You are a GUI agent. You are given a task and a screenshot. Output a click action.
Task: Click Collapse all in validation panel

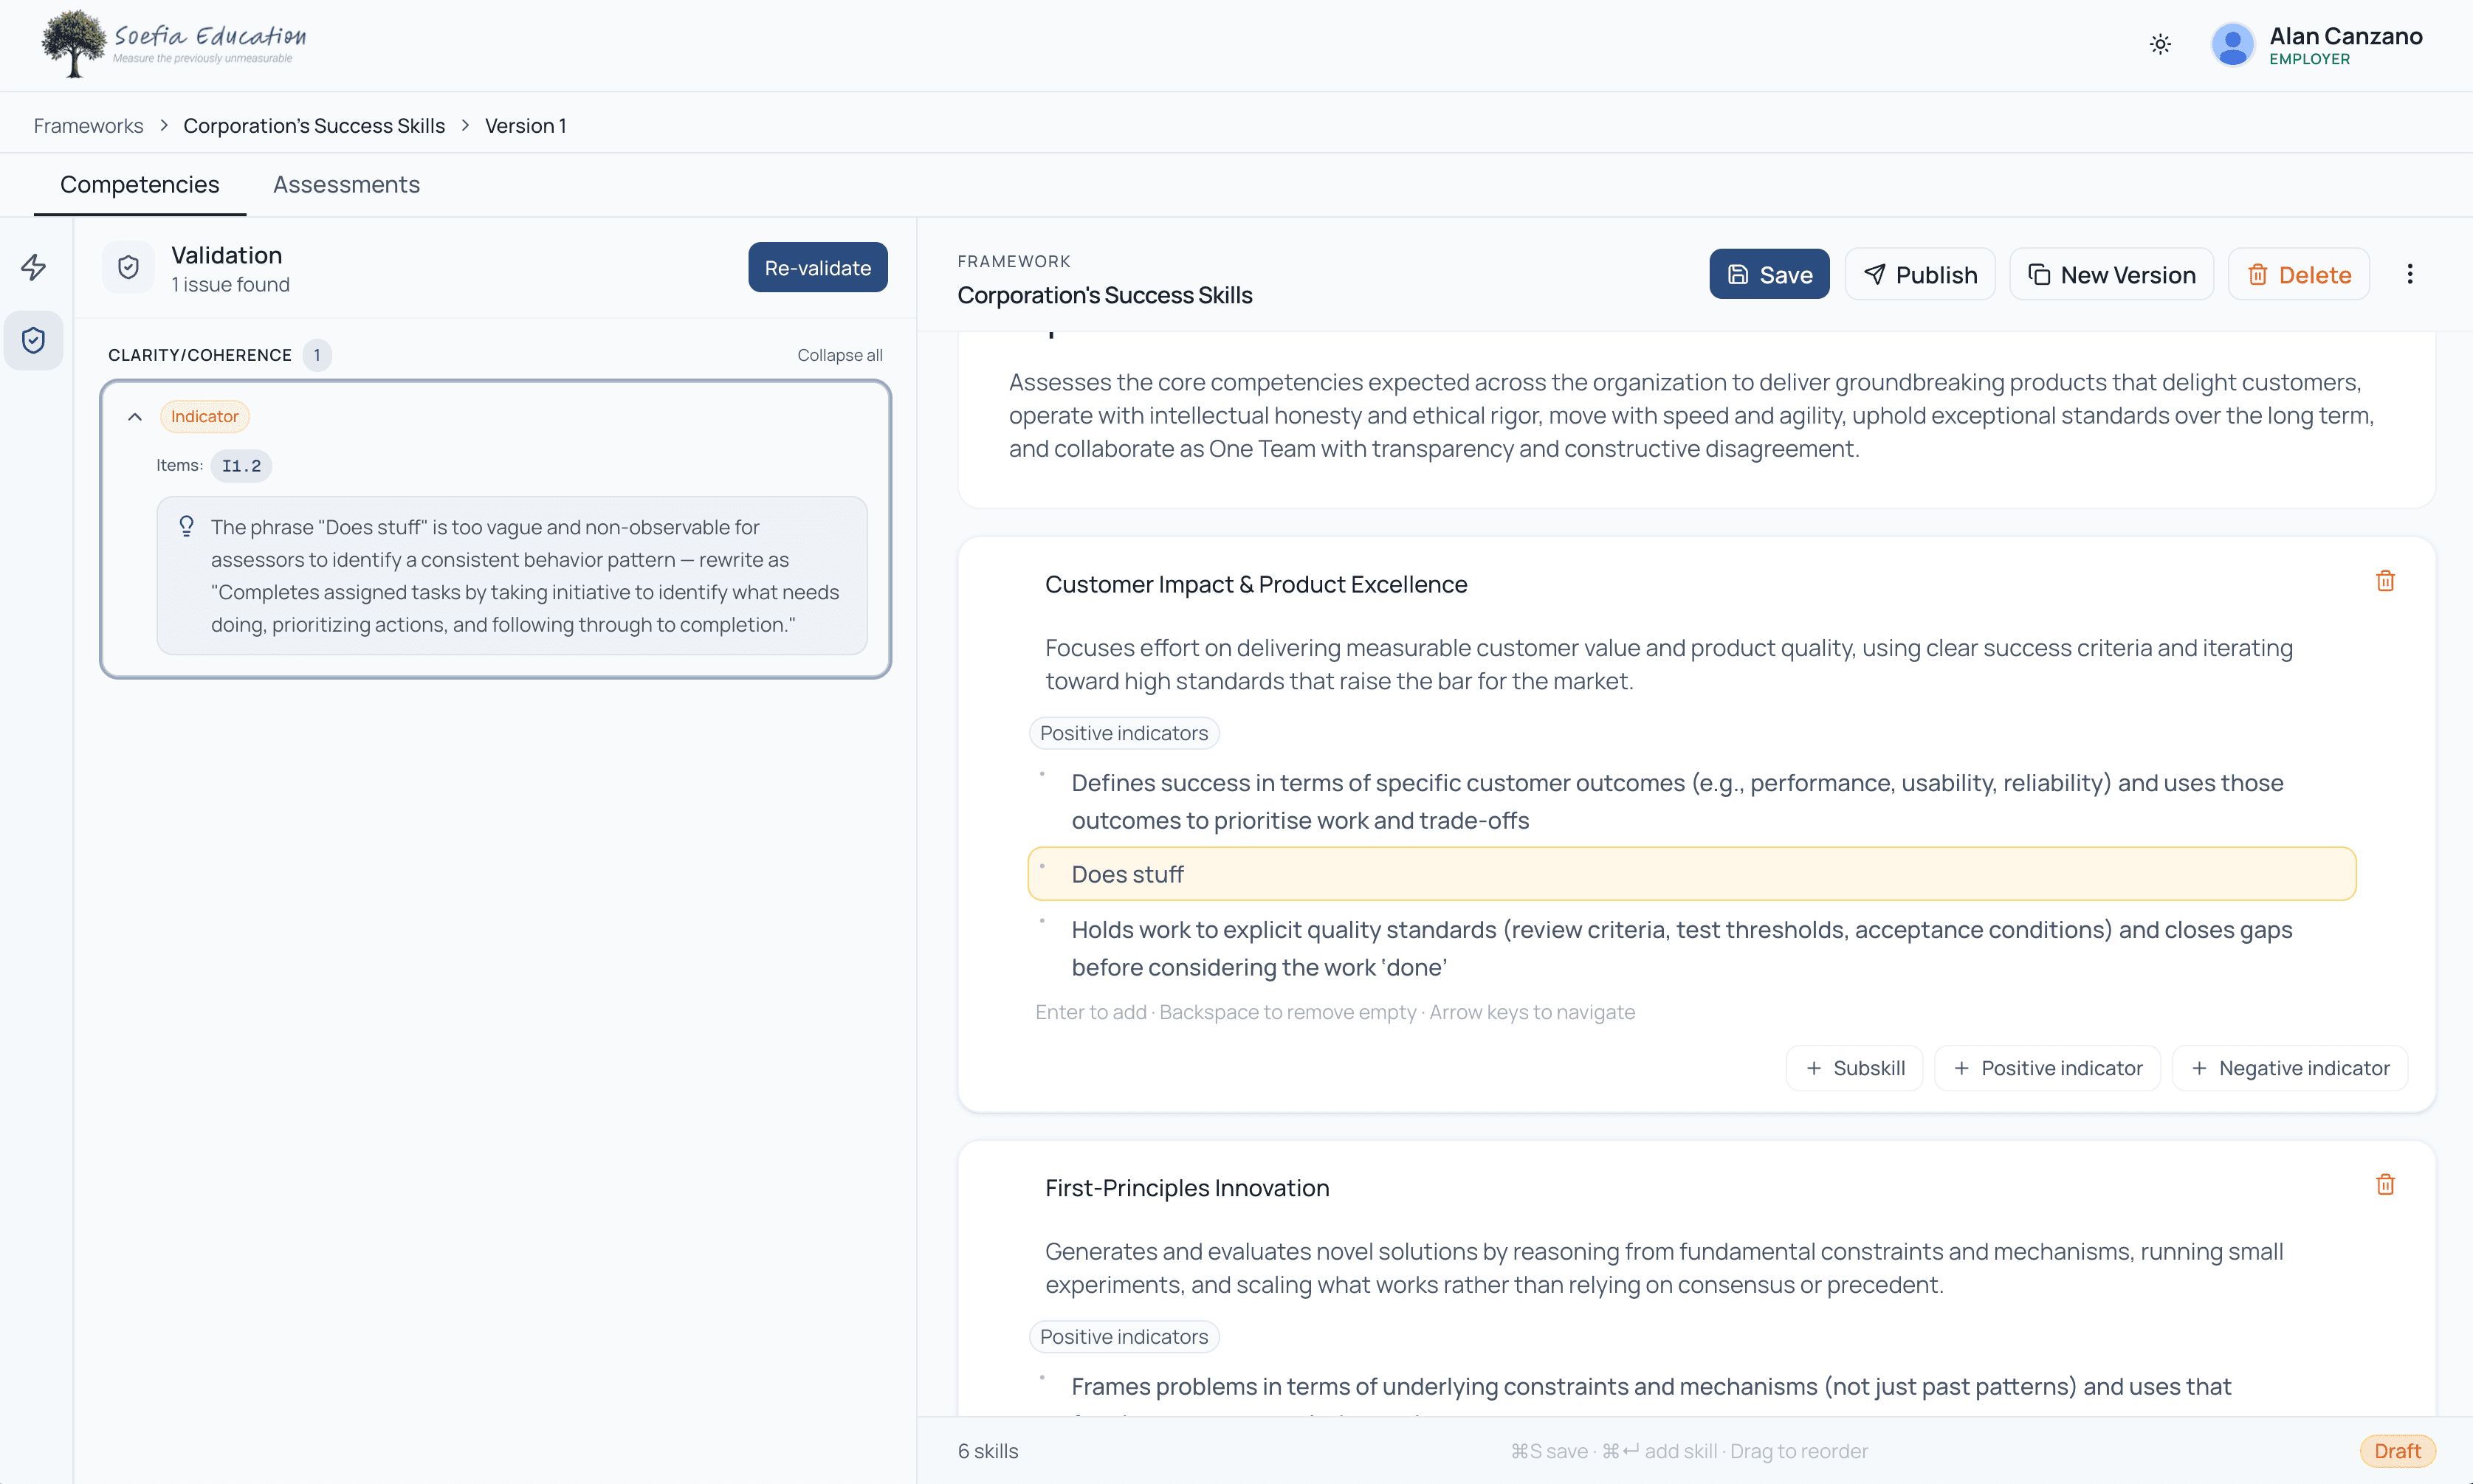839,355
